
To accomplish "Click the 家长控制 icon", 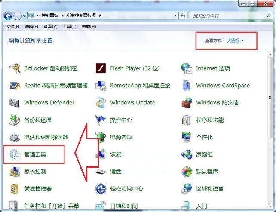I will tap(15, 172).
